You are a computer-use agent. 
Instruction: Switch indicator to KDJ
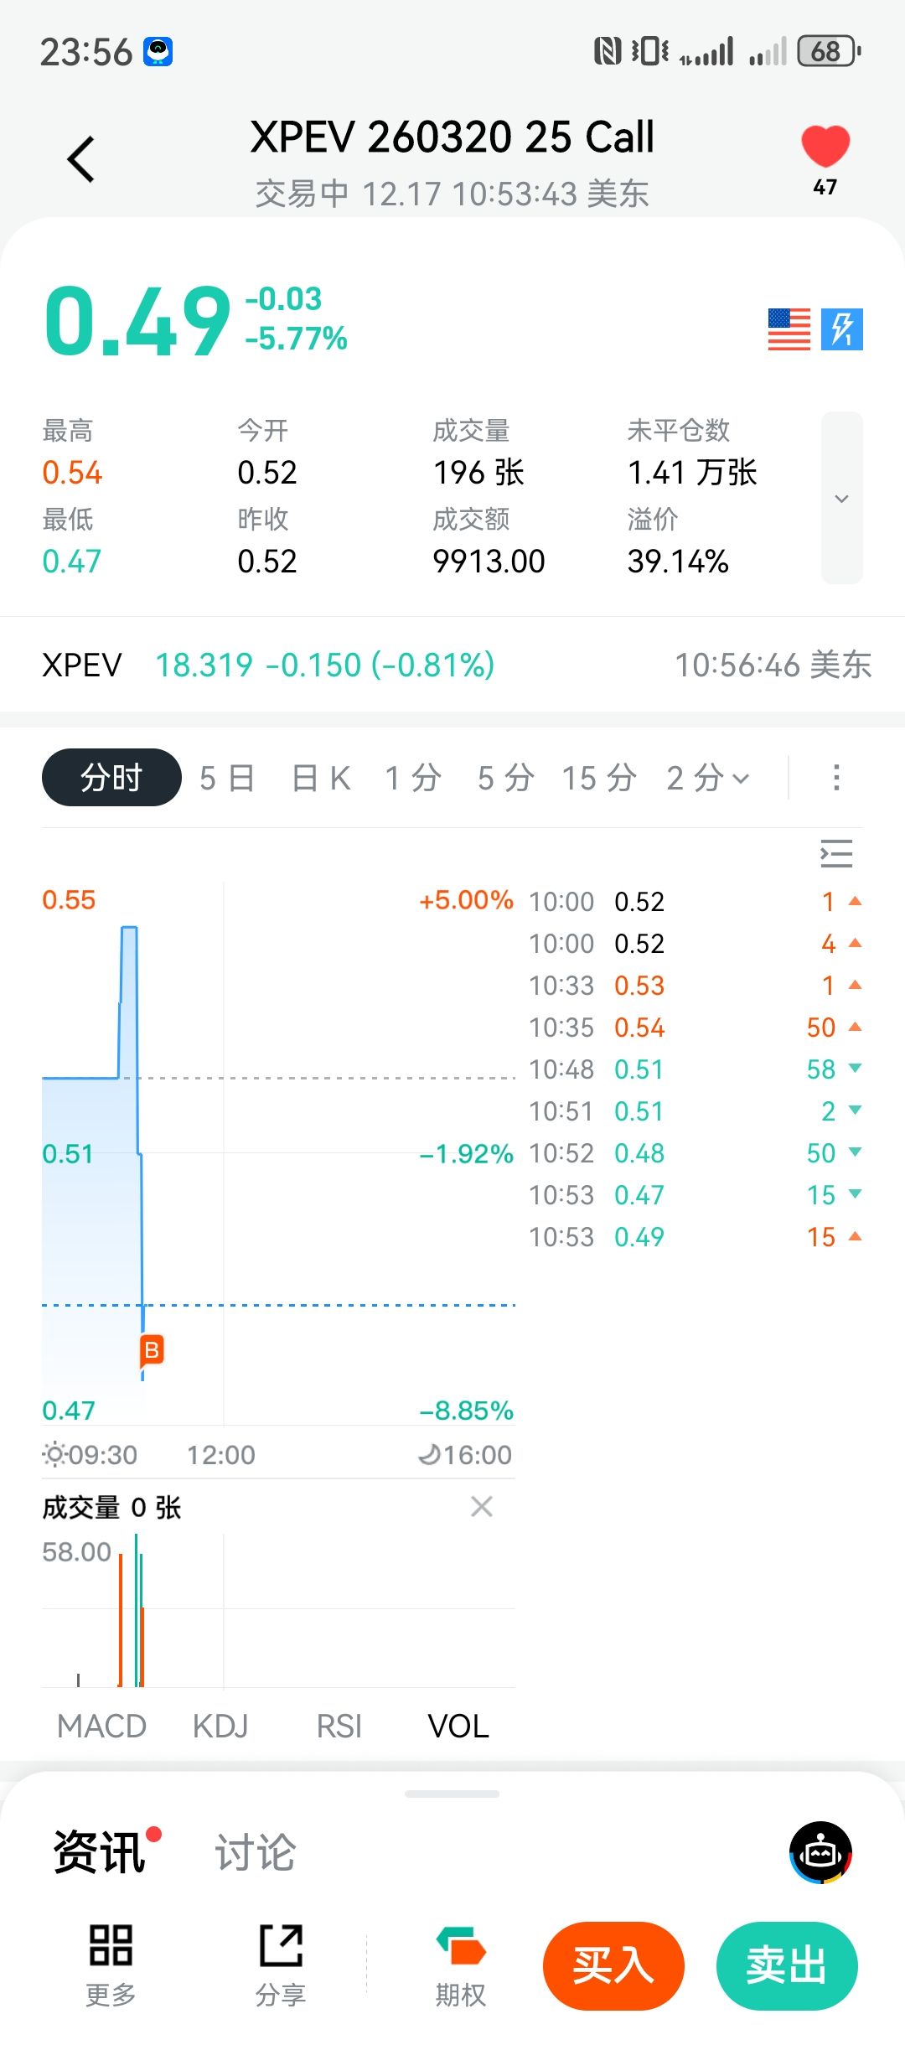[220, 1727]
